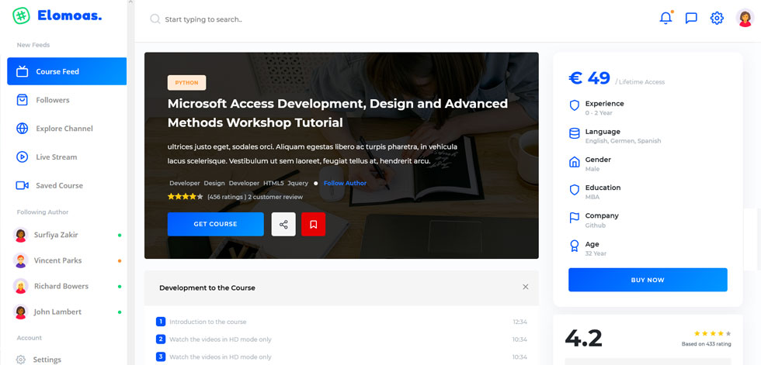Click the number 2 lesson badge
761x365 pixels.
pyautogui.click(x=161, y=339)
